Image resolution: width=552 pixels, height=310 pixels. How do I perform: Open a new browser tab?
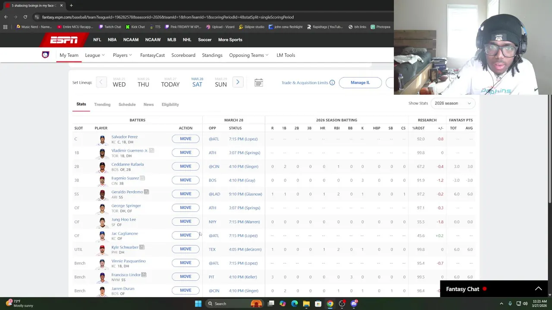[x=71, y=5]
